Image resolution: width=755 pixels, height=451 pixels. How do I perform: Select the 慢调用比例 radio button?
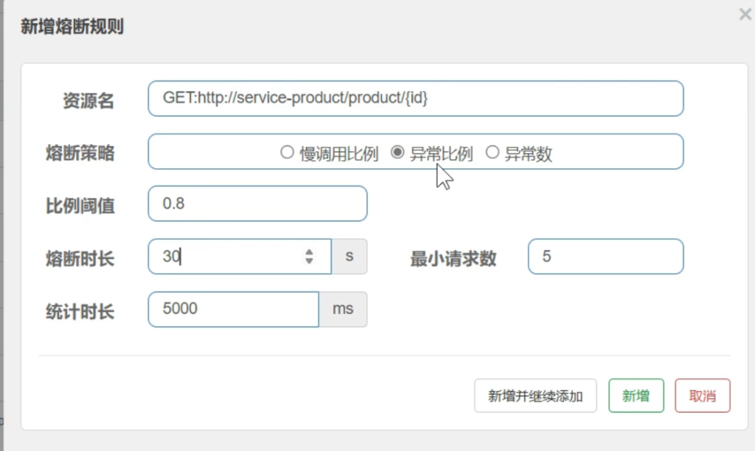pos(288,153)
